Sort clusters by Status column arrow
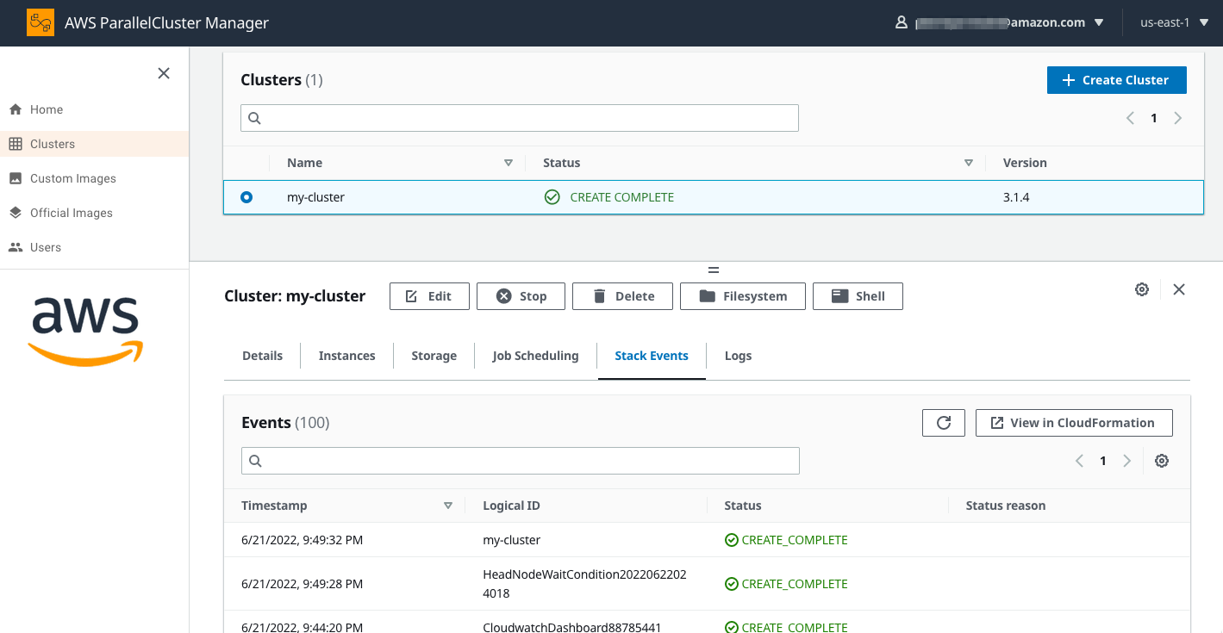Viewport: 1223px width, 633px height. [969, 163]
